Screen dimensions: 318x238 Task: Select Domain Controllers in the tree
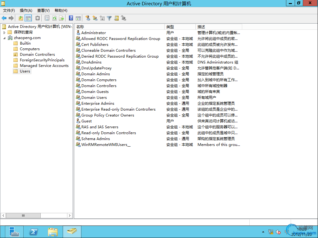[x=37, y=55]
